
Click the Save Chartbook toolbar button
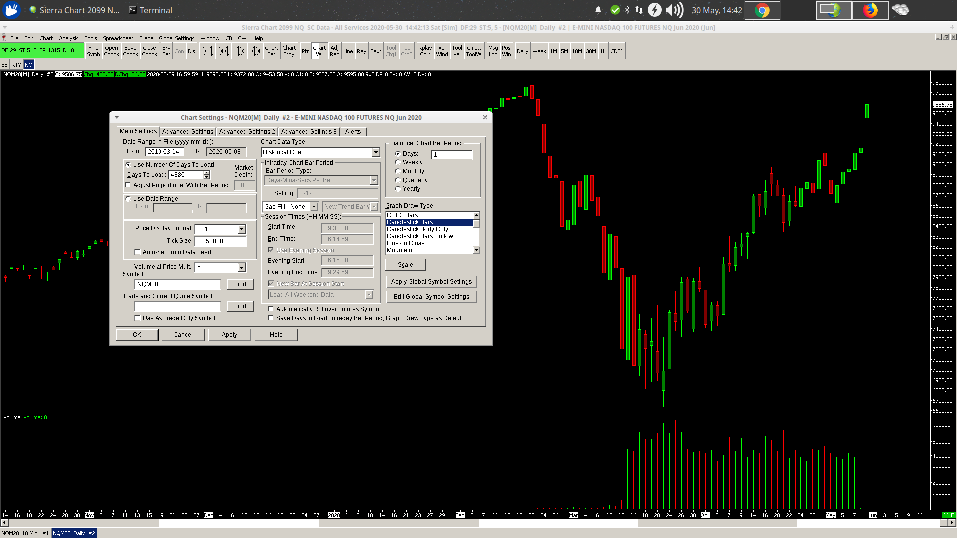(x=130, y=51)
